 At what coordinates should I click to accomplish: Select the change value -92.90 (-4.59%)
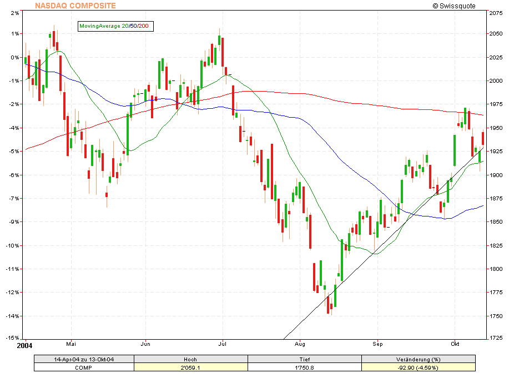[419, 367]
